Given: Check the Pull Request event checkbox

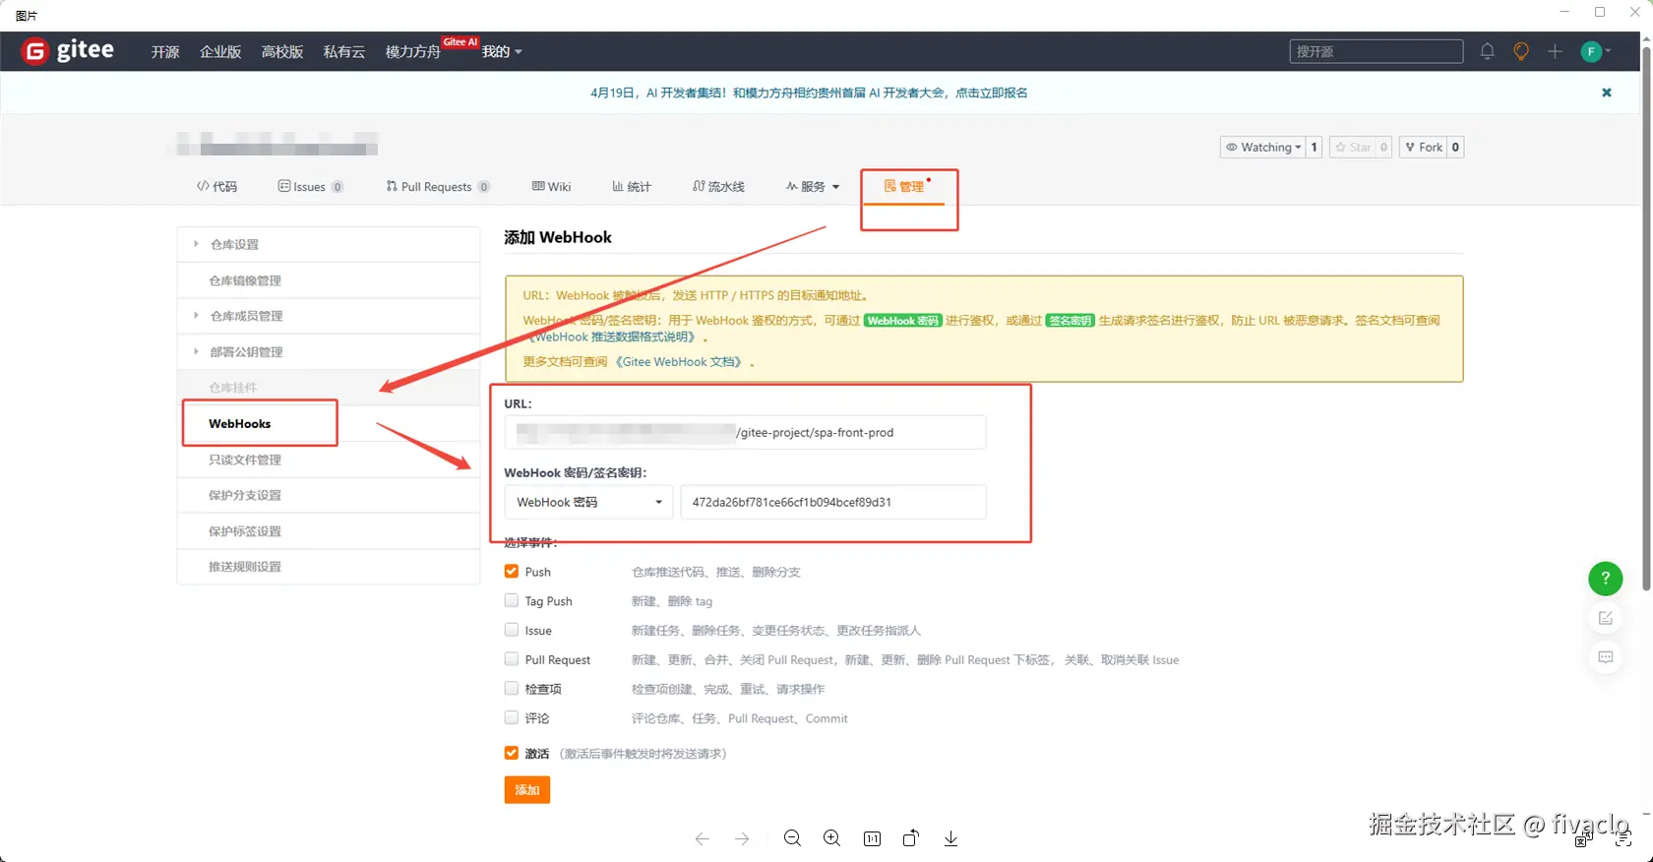Looking at the screenshot, I should point(512,659).
